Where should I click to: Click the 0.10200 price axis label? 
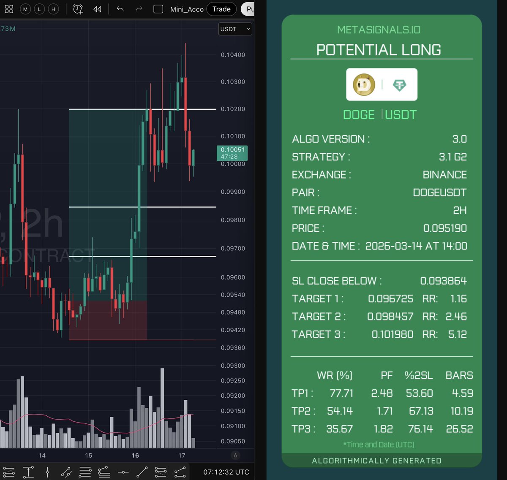point(233,109)
